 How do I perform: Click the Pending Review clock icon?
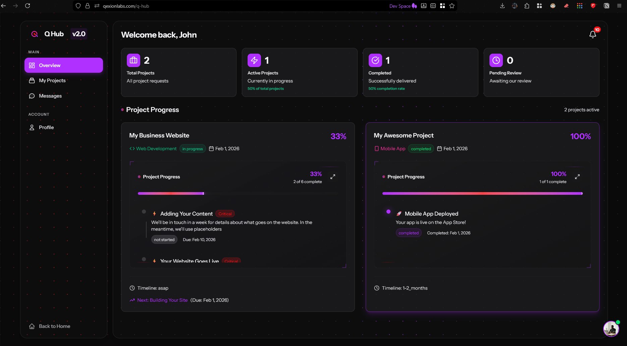[496, 60]
